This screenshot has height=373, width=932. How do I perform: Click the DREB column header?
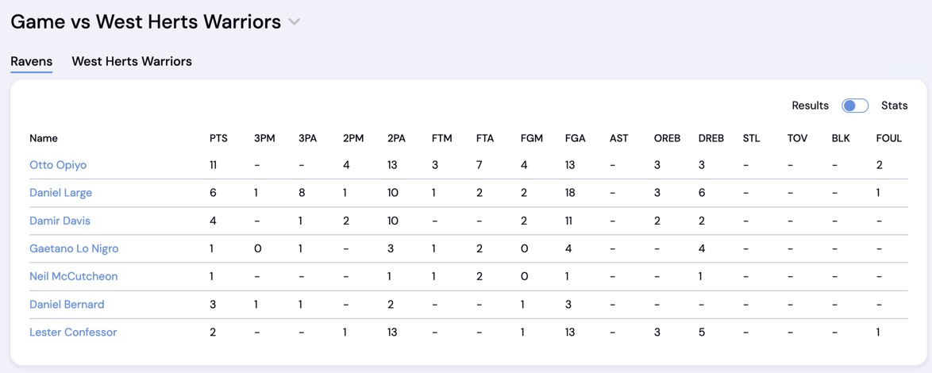tap(711, 138)
